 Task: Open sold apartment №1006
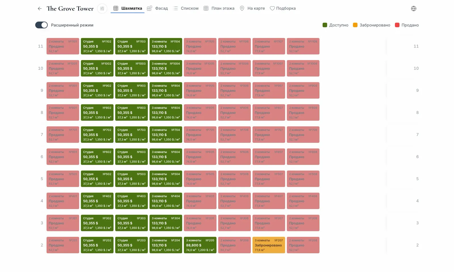point(235,68)
